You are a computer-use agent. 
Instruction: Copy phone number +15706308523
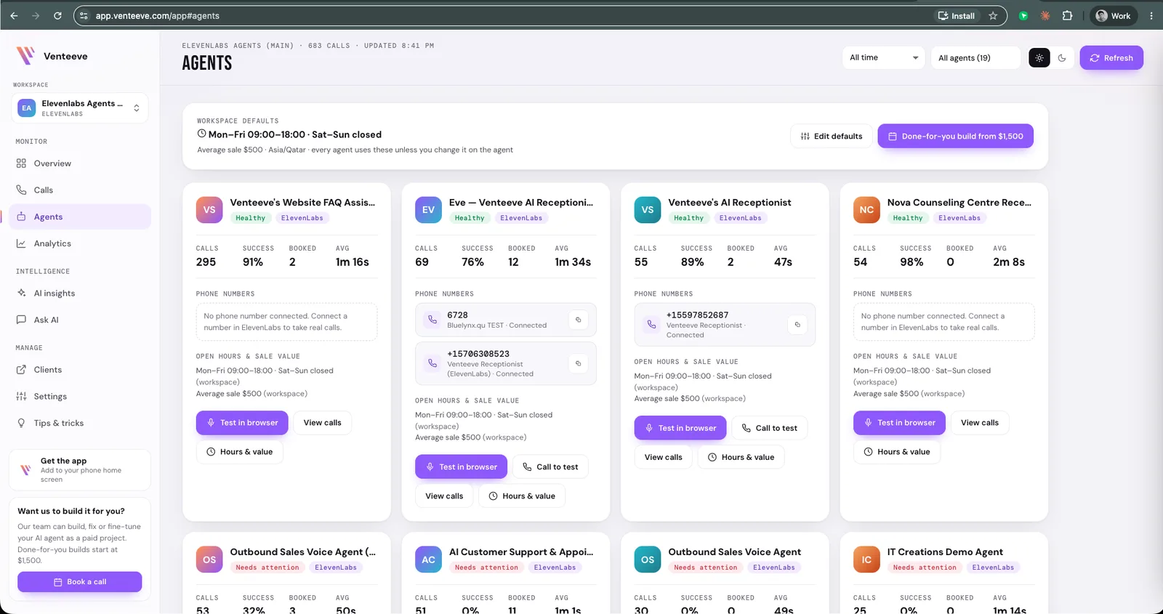579,363
